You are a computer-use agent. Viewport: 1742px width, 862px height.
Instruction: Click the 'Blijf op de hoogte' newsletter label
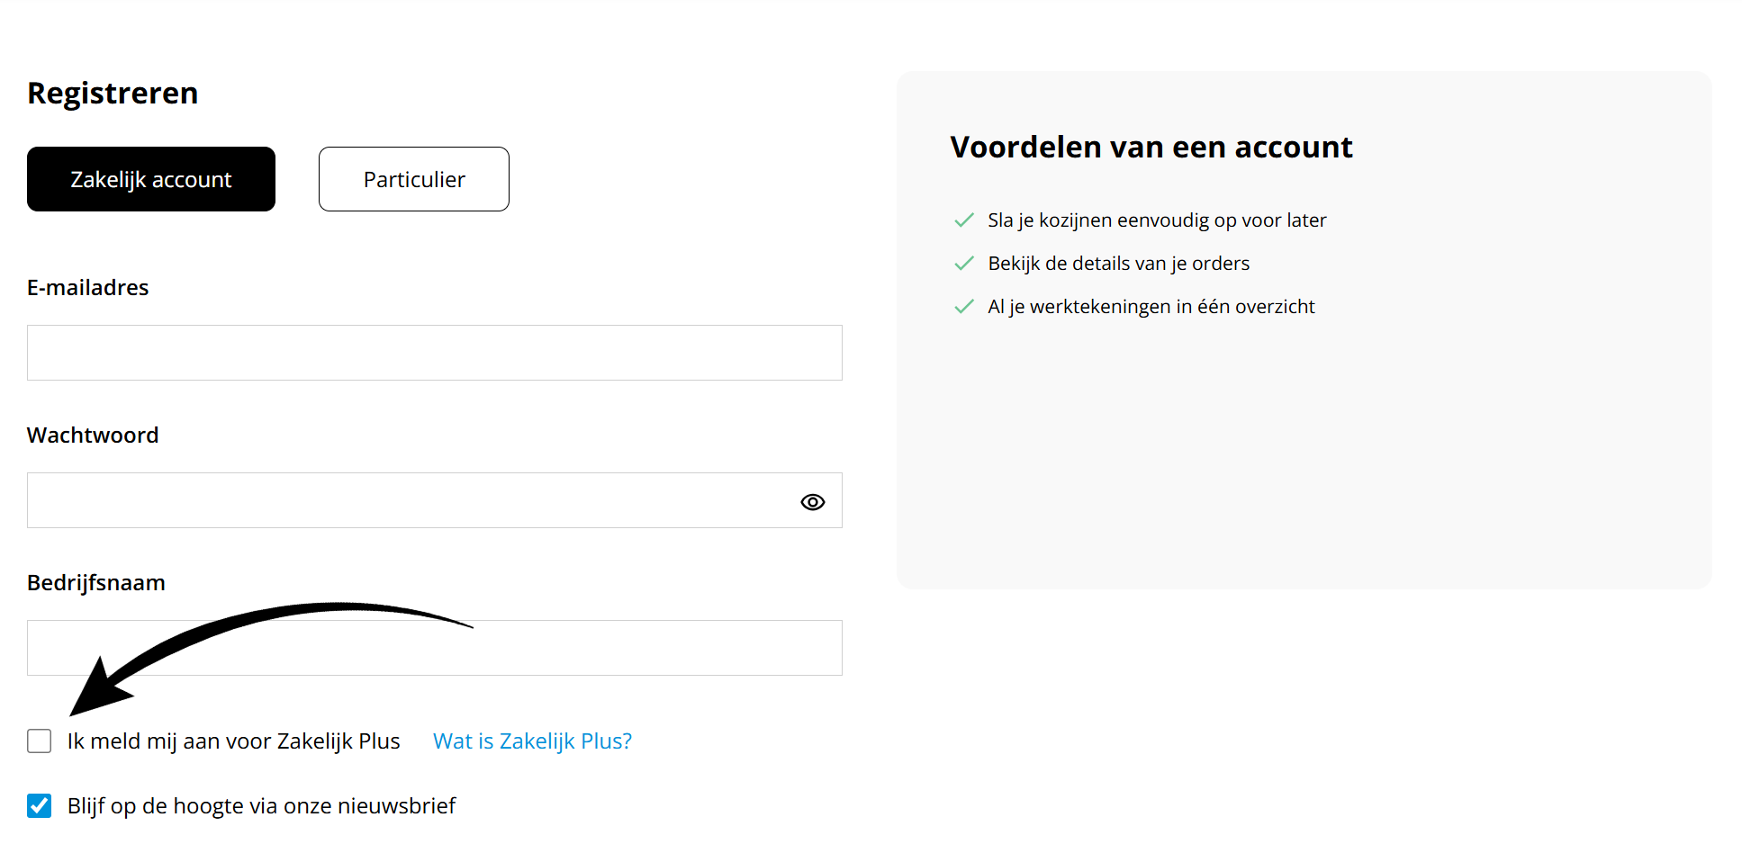click(261, 806)
